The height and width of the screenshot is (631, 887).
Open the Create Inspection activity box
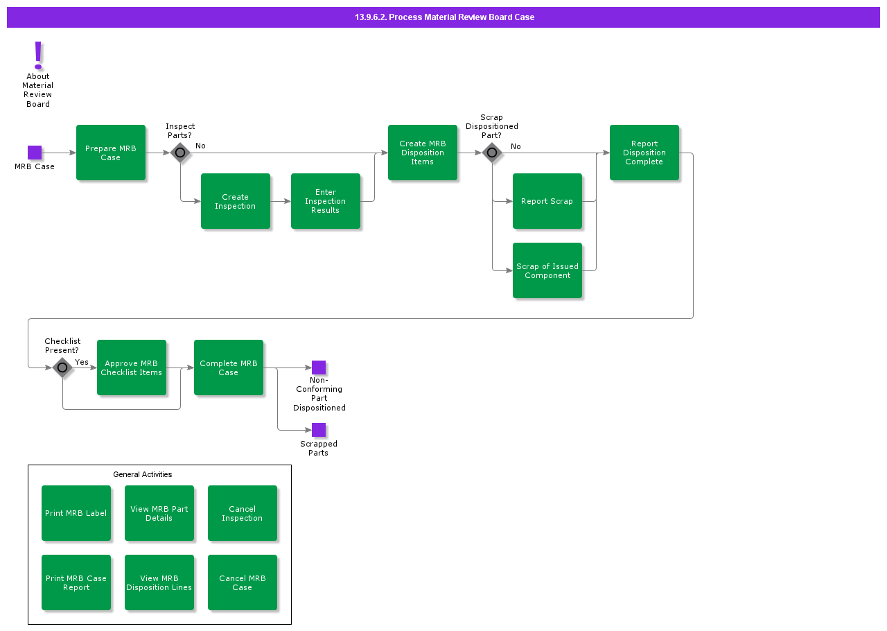[236, 201]
